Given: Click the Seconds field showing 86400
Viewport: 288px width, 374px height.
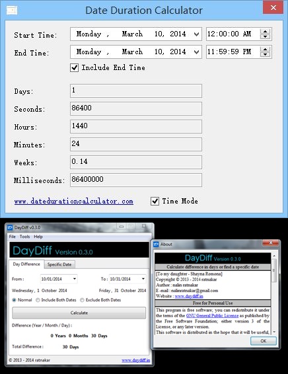Looking at the screenshot, I should tap(136, 108).
